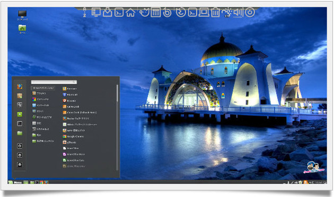Open the Home folder icon on the desktop
The image size is (334, 197).
click(22, 29)
